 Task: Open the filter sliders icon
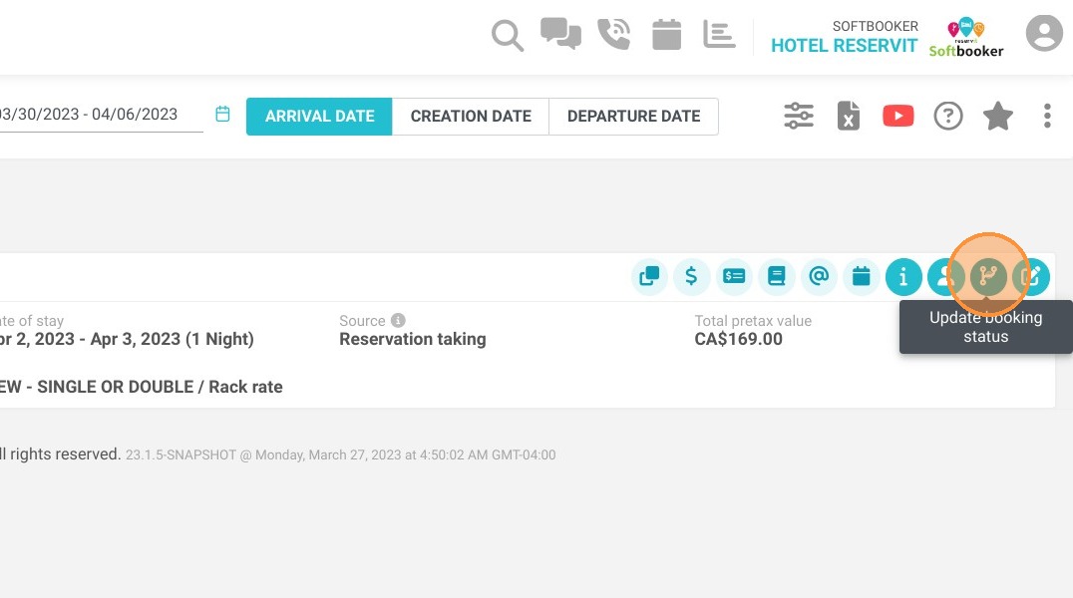[799, 116]
